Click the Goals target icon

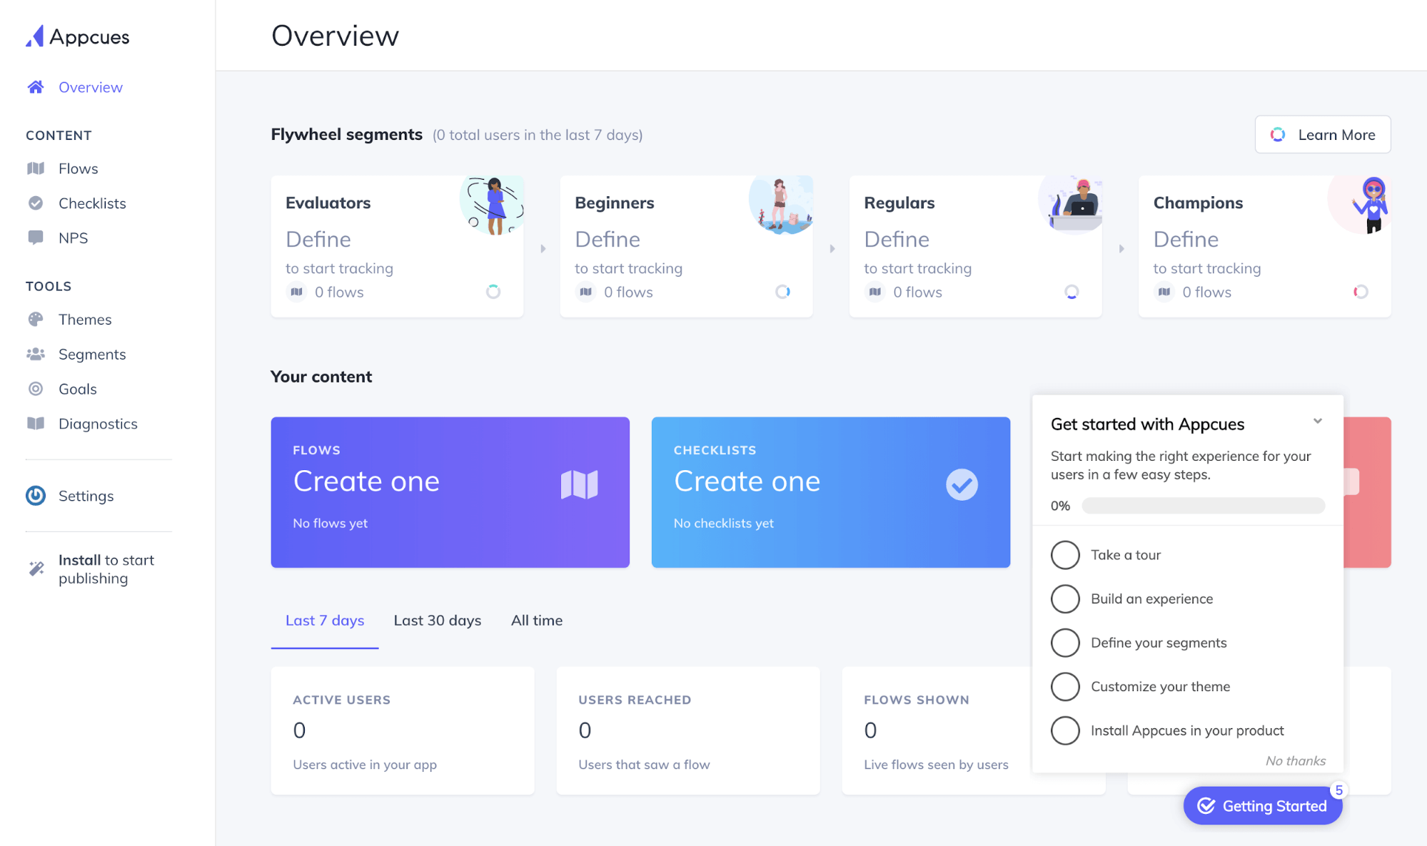click(x=36, y=389)
